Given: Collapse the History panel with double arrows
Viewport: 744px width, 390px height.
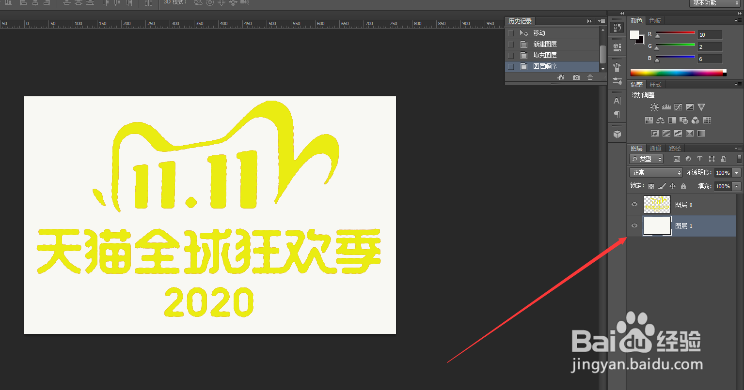Looking at the screenshot, I should click(x=589, y=21).
